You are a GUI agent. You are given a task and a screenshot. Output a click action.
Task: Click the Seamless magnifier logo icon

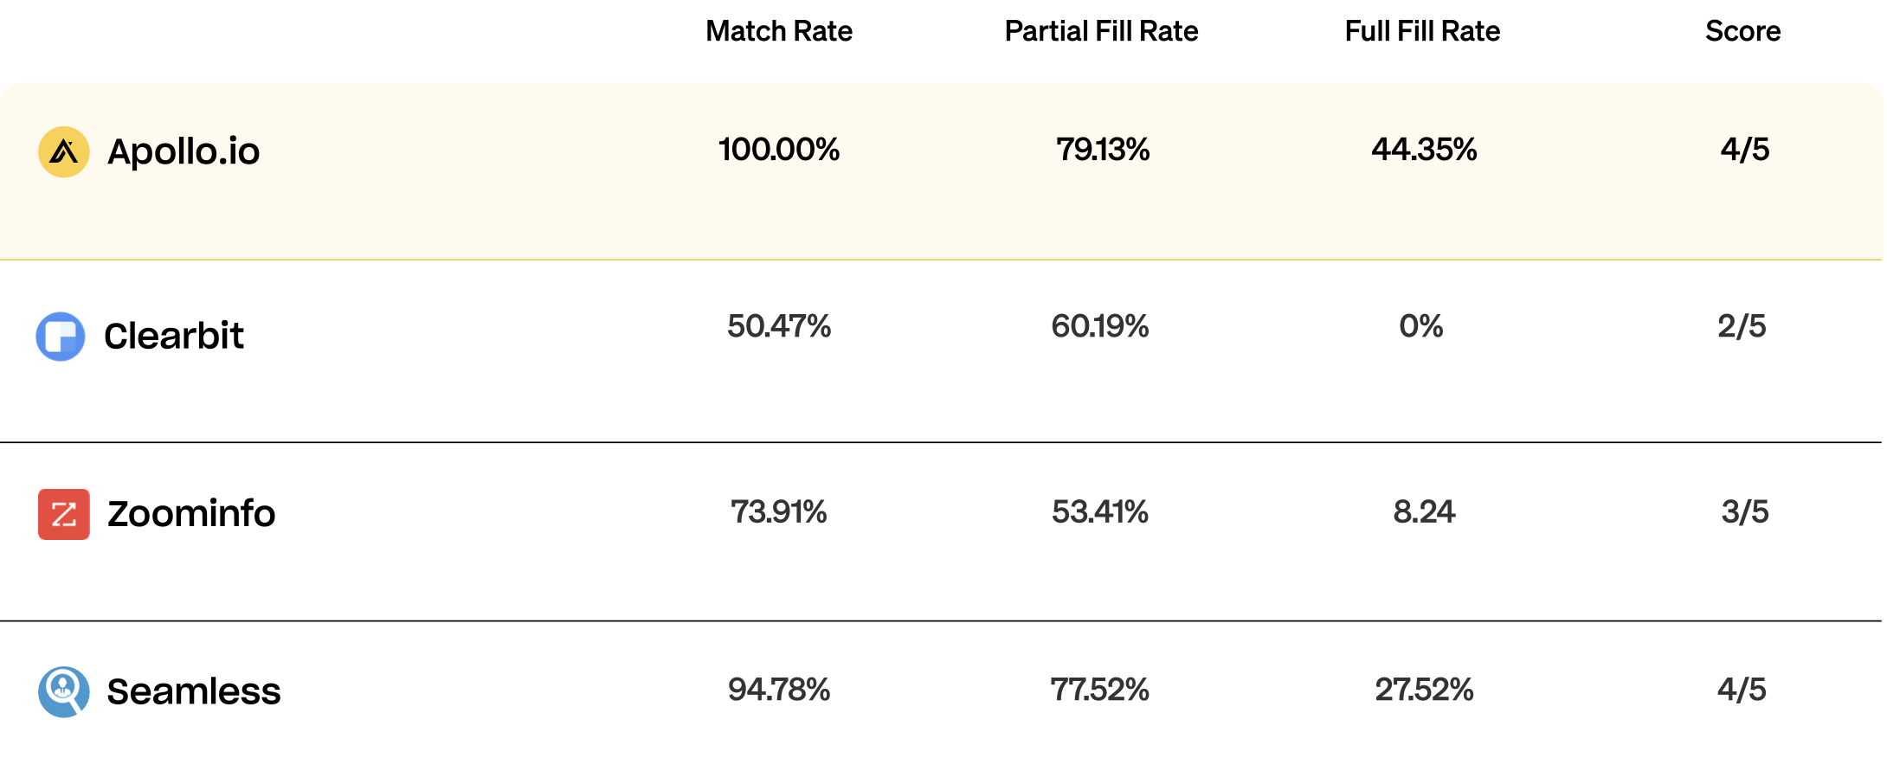64,691
